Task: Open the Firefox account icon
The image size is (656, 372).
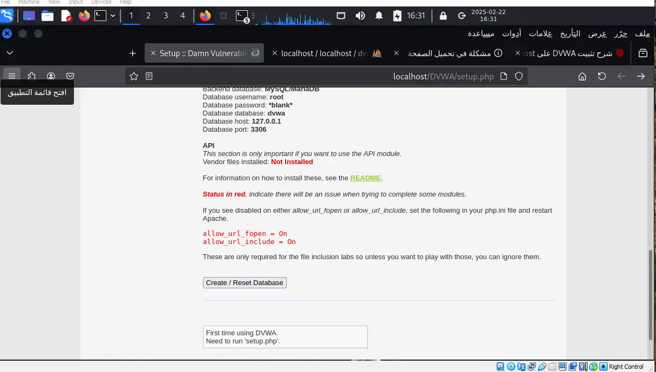Action: point(51,76)
